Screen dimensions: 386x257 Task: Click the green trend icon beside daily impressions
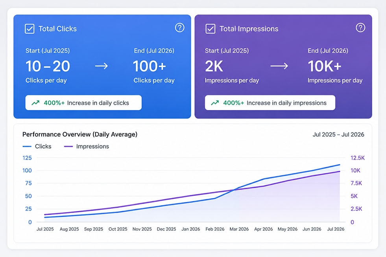tap(215, 103)
